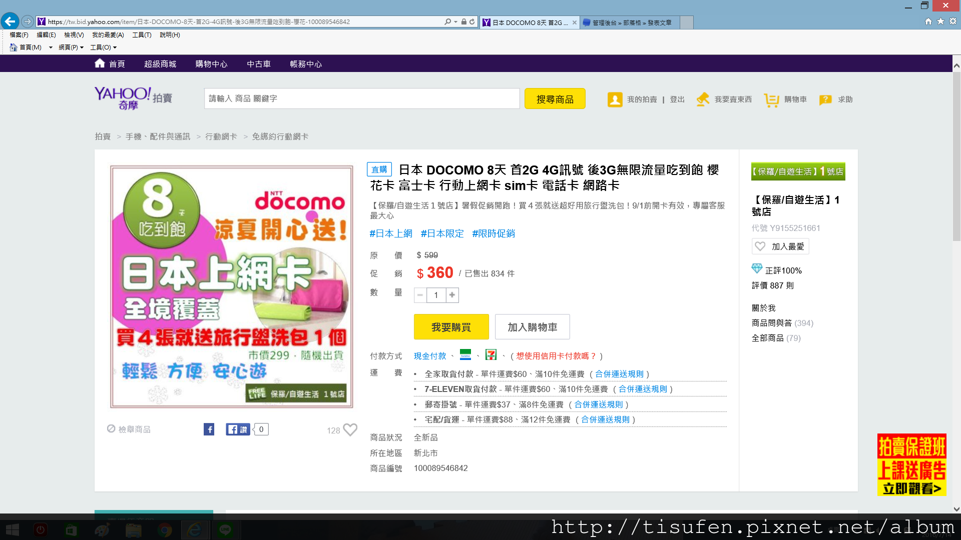Open the Paint app from the taskbar
The height and width of the screenshot is (540, 961).
102,530
